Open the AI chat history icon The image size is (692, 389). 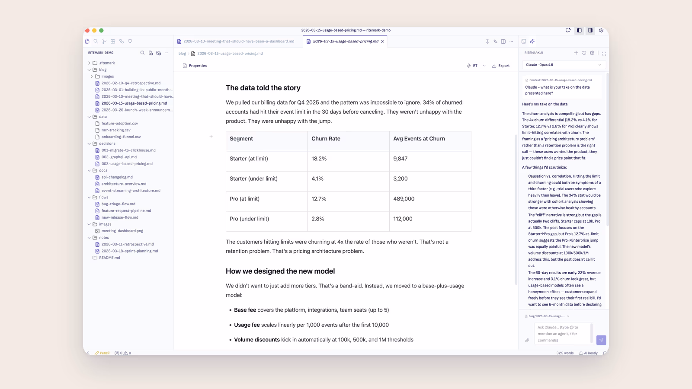[584, 53]
